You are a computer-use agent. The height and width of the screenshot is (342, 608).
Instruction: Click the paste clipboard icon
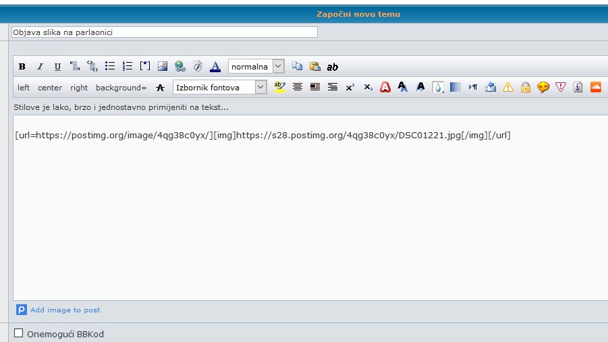coord(314,66)
